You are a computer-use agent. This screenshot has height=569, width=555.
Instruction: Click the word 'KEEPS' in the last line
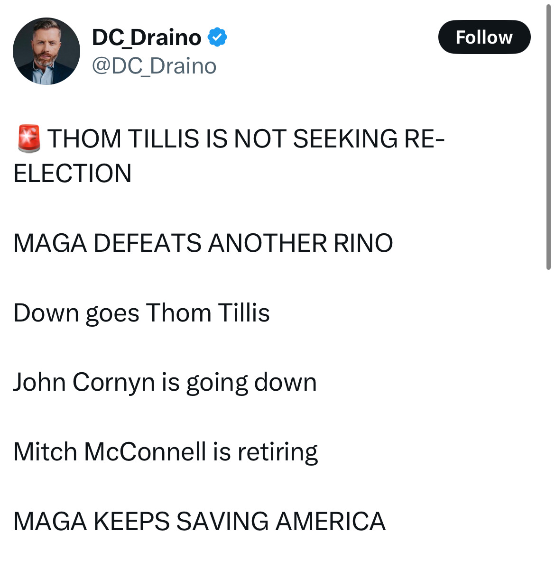[x=131, y=521]
